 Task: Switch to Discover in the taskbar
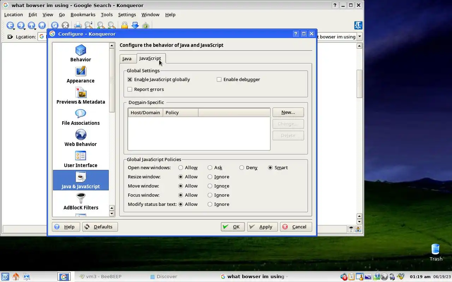point(163,277)
